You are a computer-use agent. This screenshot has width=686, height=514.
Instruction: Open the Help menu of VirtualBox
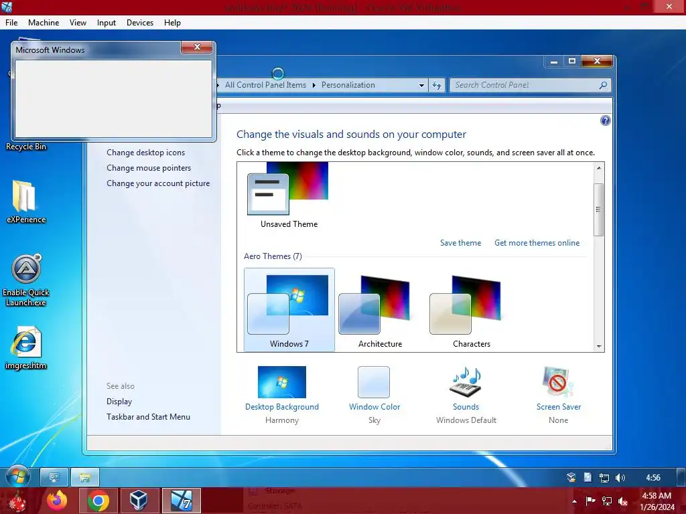[172, 23]
